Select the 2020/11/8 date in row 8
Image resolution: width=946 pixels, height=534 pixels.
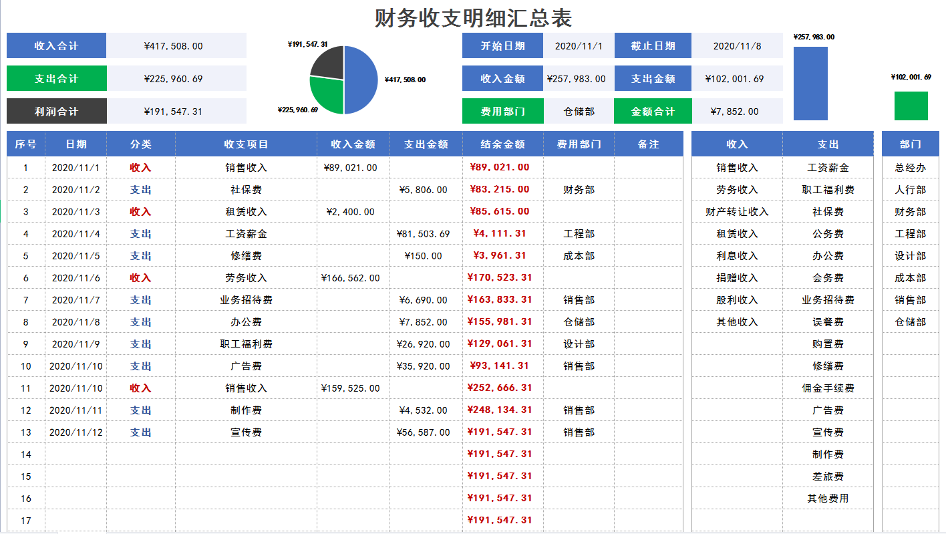point(75,322)
